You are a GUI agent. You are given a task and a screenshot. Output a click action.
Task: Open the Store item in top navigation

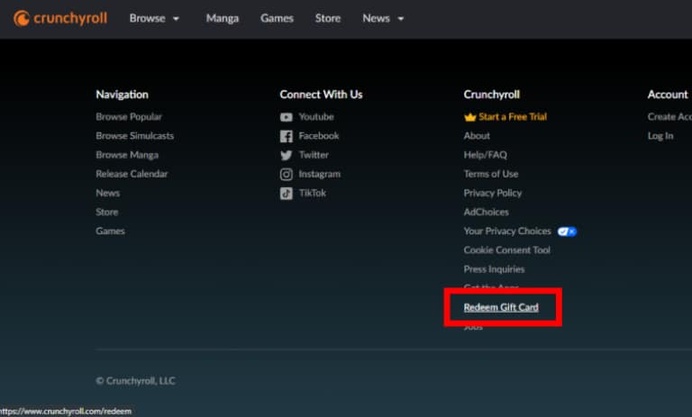[x=328, y=19]
